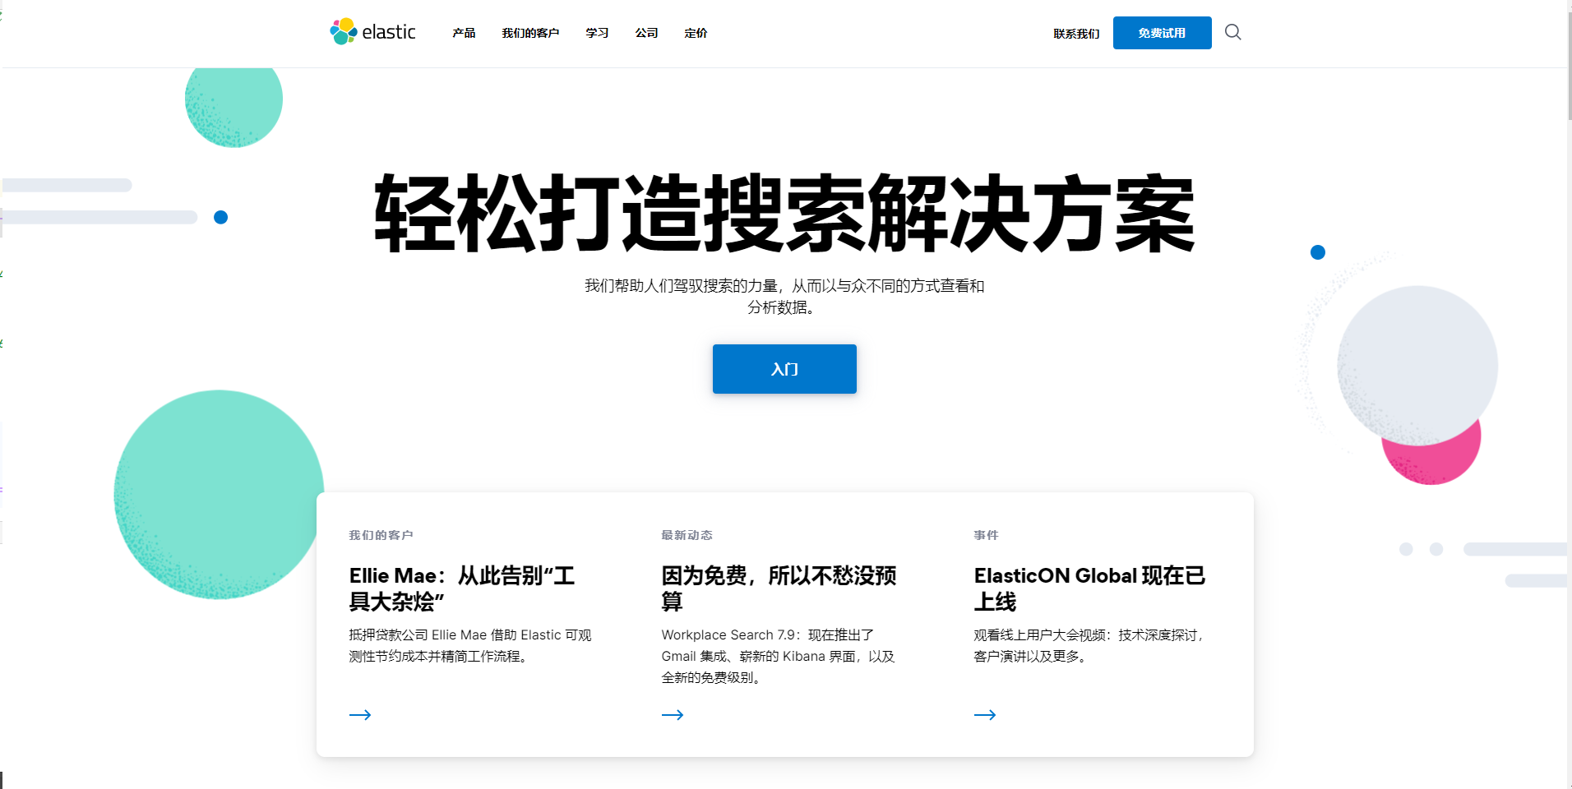The image size is (1572, 789).
Task: Open the 我们的客户 menu
Action: point(530,33)
